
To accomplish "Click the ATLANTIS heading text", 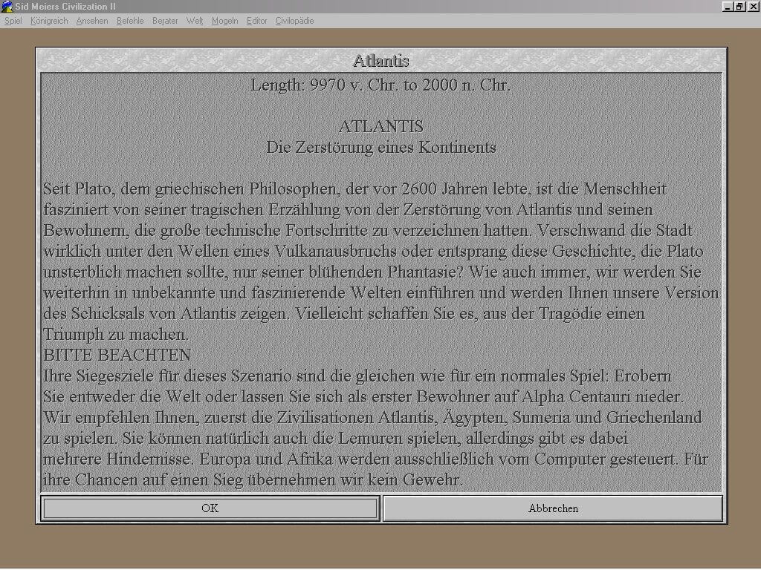I will tap(381, 126).
